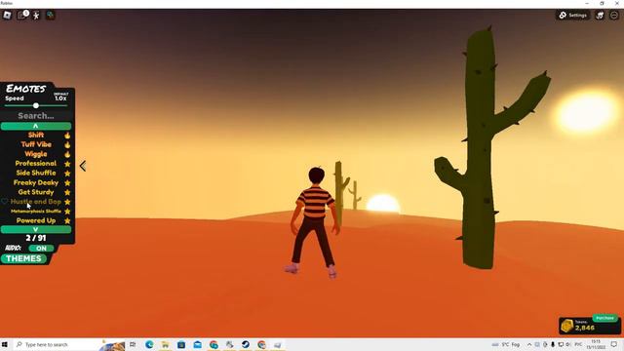Open the emote figure icon in top bar
Image resolution: width=624 pixels, height=351 pixels.
(36, 16)
